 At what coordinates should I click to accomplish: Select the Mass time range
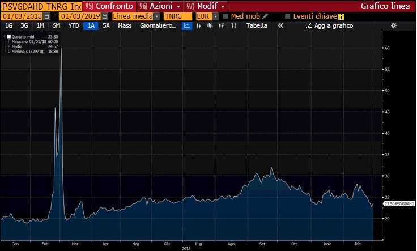pos(125,25)
